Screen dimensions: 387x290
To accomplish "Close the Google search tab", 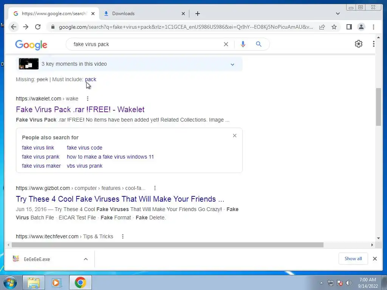I will 93,14.
